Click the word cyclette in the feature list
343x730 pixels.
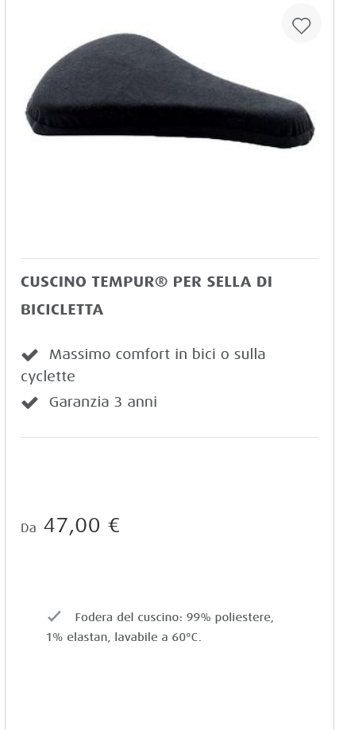pos(48,377)
